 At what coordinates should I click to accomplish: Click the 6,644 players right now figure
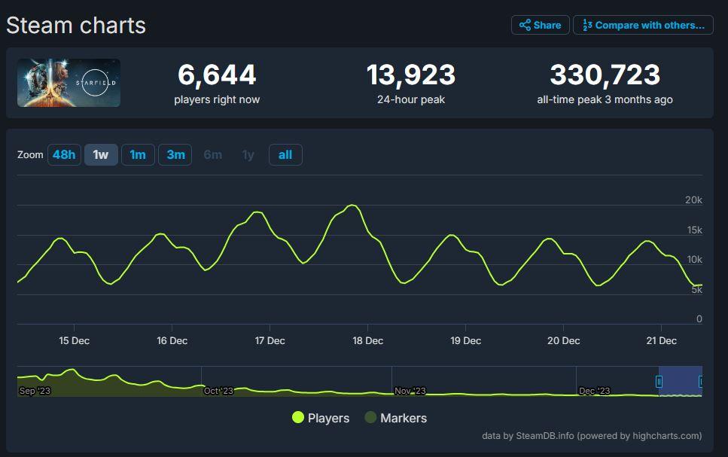pos(217,75)
